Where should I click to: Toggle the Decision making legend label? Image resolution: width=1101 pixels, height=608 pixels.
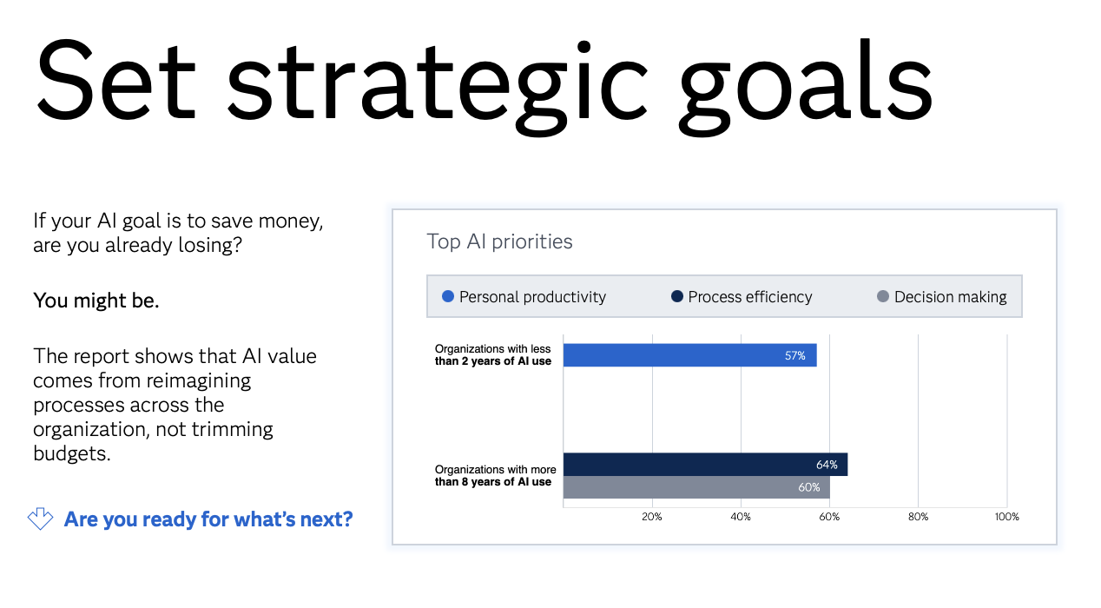(951, 297)
